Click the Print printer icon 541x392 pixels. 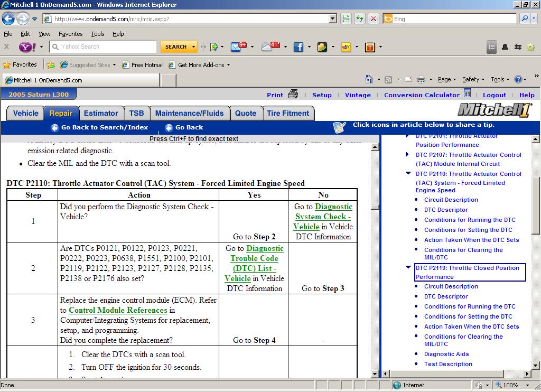[293, 95]
